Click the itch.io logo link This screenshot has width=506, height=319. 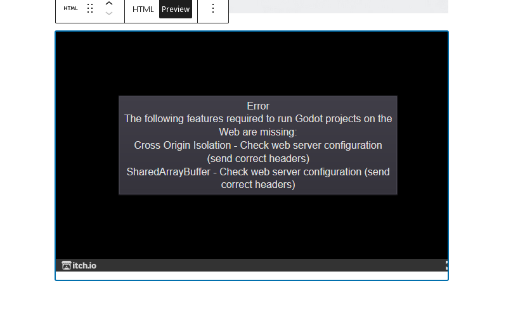[x=79, y=265]
